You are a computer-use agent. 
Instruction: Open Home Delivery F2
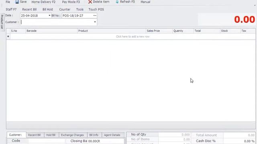(x=43, y=2)
